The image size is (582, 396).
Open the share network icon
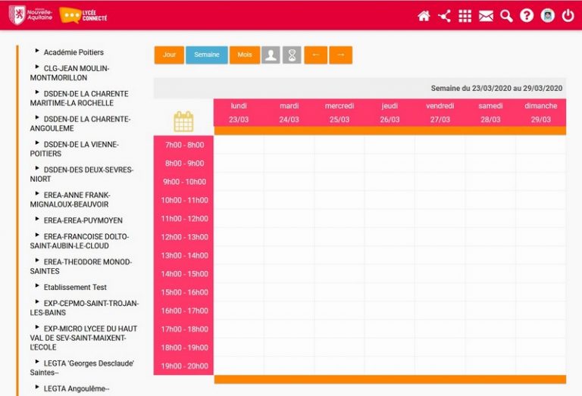click(444, 16)
